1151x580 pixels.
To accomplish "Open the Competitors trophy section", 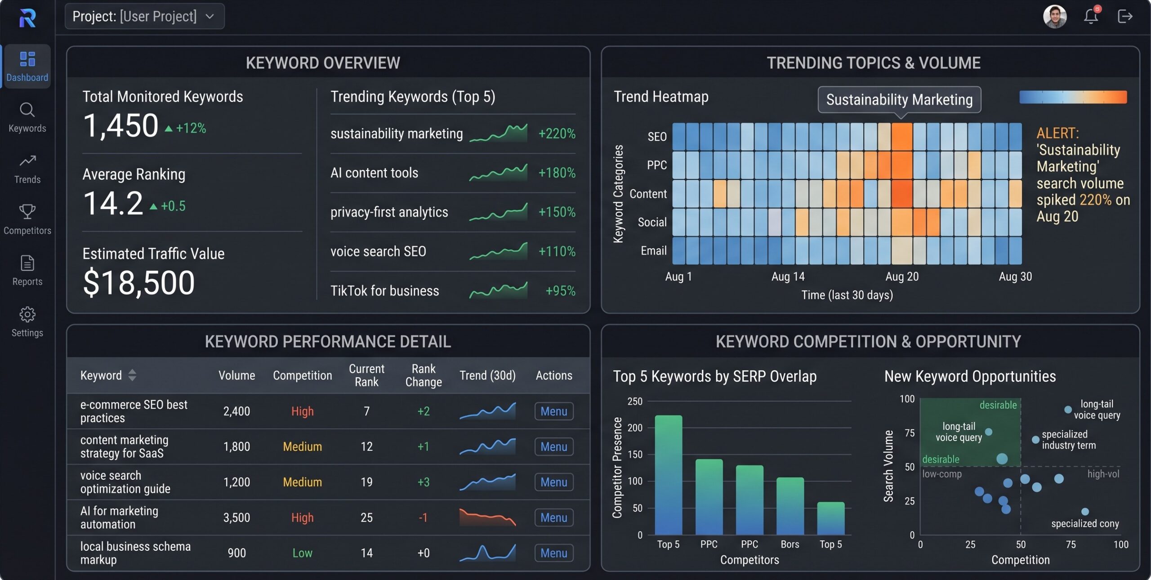I will click(27, 220).
